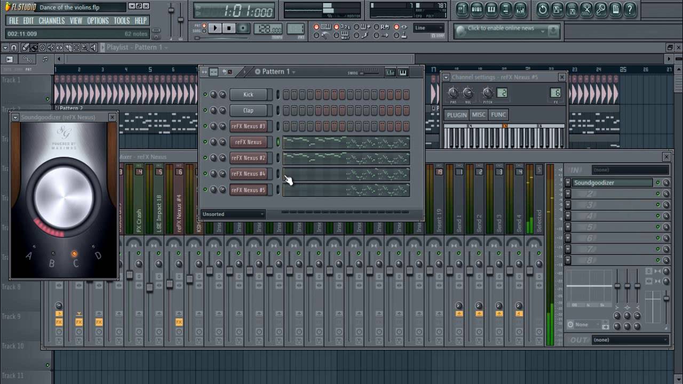The width and height of the screenshot is (683, 384).
Task: Select the Clap channel button
Action: coord(249,110)
